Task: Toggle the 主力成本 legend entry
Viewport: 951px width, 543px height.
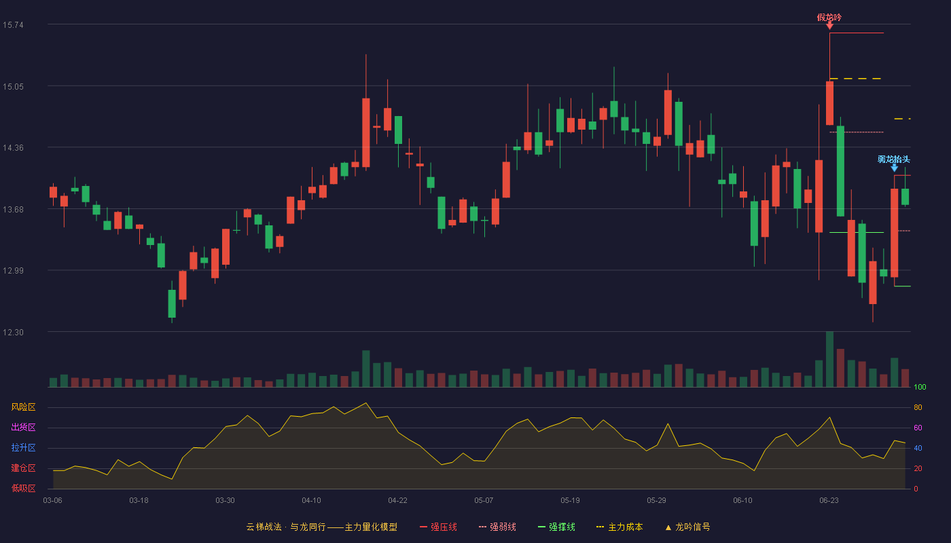Action: (x=619, y=527)
